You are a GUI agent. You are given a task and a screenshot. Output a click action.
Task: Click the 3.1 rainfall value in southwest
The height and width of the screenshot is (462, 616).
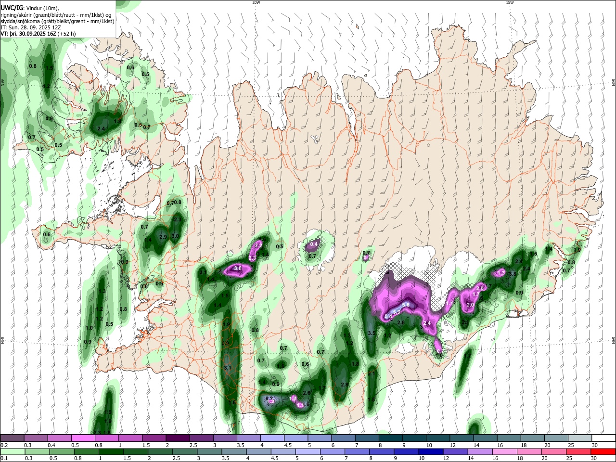[228, 368]
